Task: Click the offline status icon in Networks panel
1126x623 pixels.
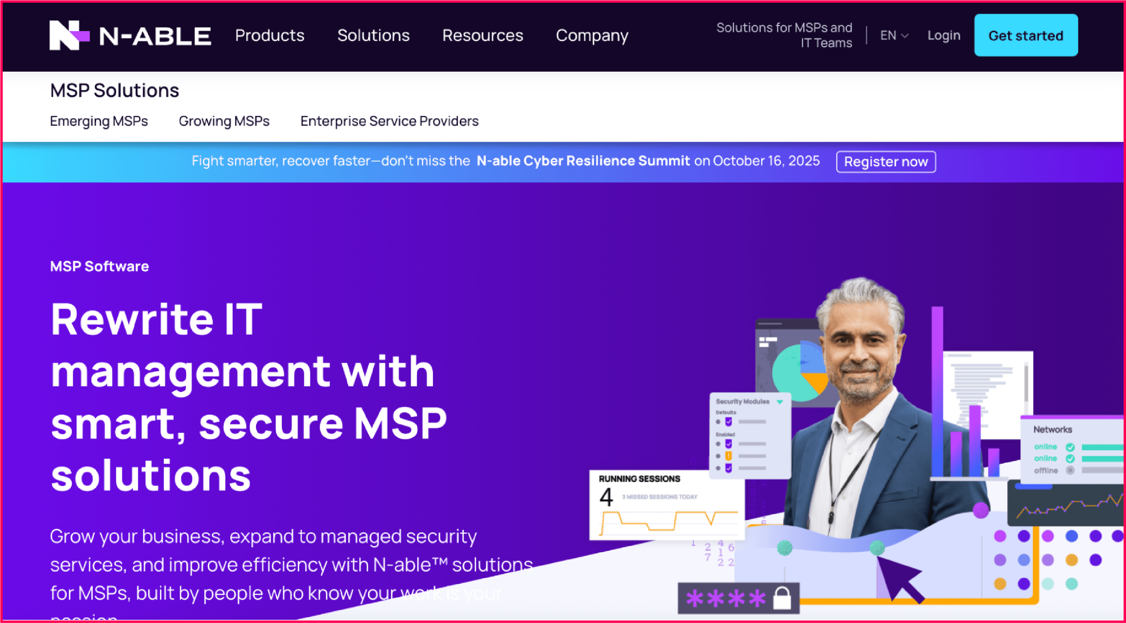Action: (1071, 471)
